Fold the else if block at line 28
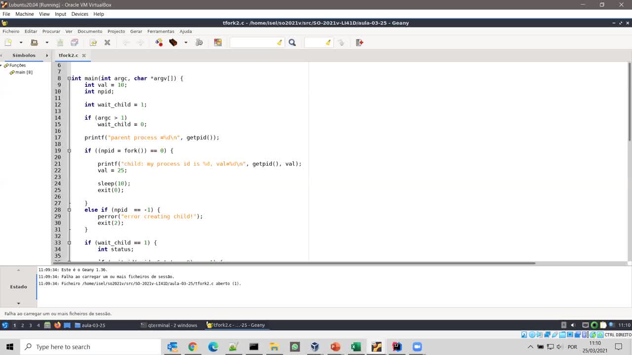The image size is (632, 355). tap(69, 210)
